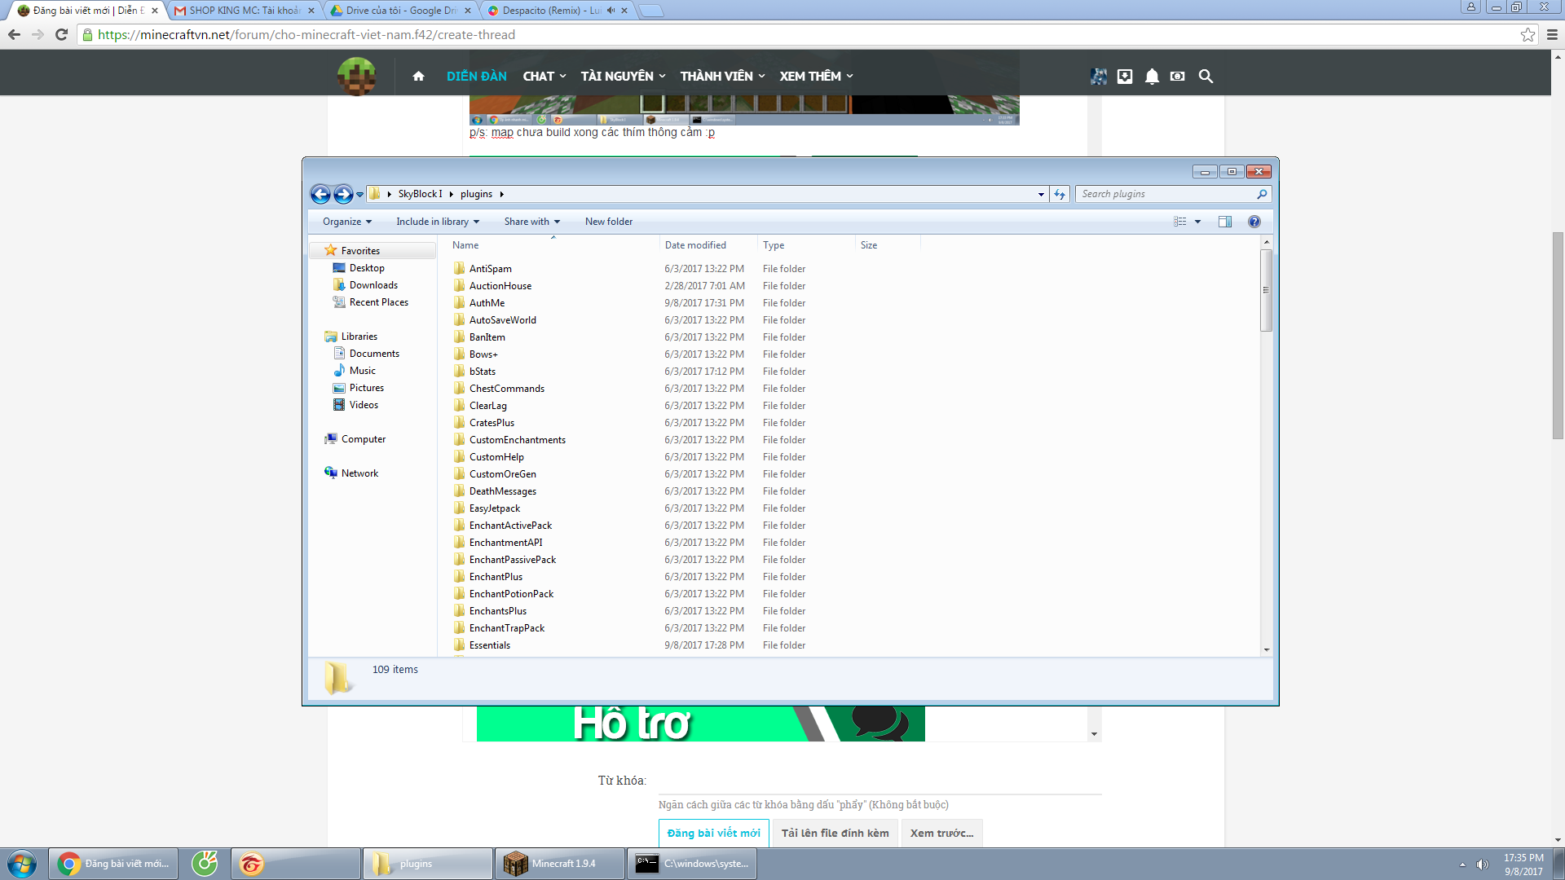This screenshot has width=1565, height=880.
Task: Open the forum inbox download icon
Action: click(1125, 76)
